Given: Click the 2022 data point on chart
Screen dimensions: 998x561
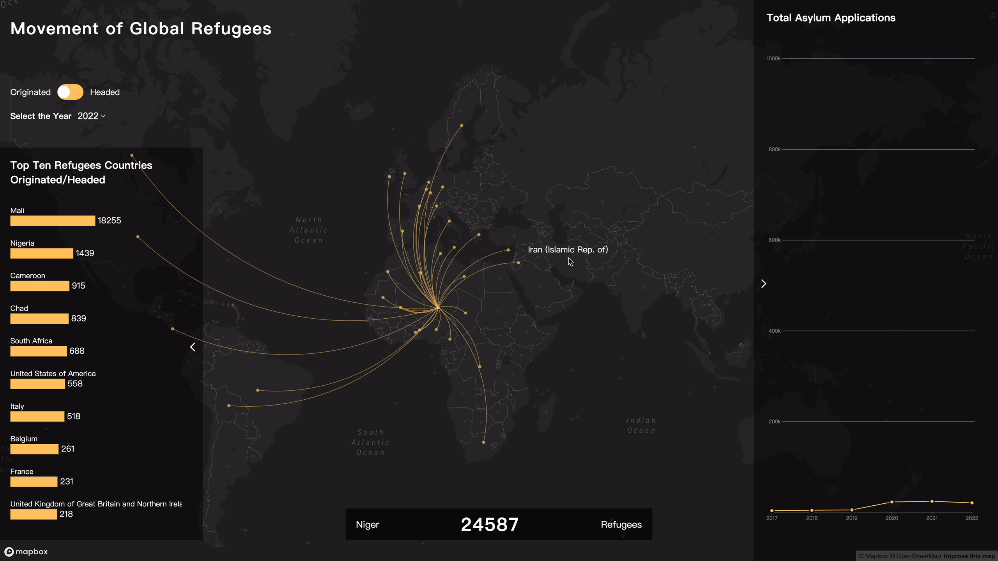Looking at the screenshot, I should (x=971, y=503).
